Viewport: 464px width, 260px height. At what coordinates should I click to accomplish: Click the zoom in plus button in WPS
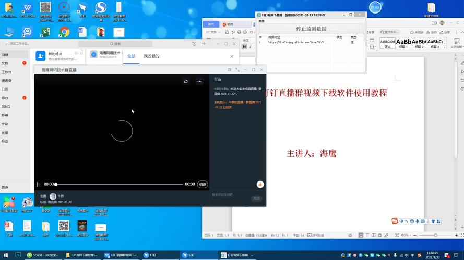[x=456, y=235]
